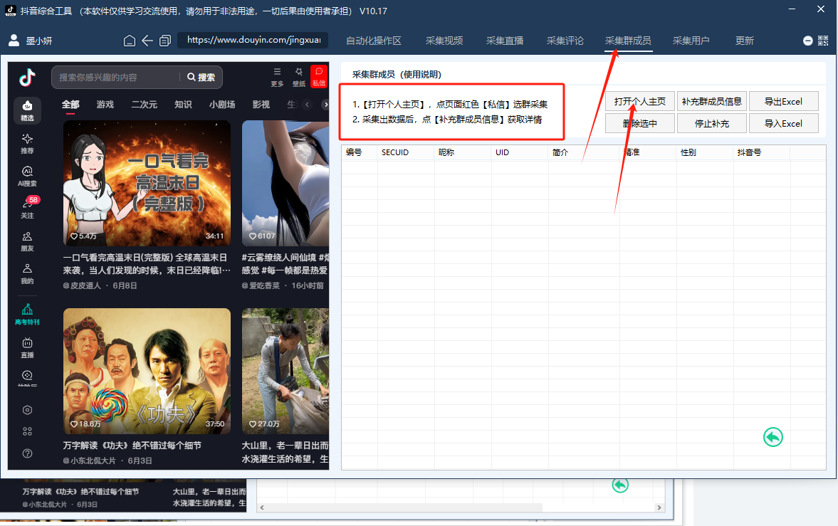This screenshot has width=838, height=526.
Task: Click the 抖音号 column header
Action: point(762,152)
